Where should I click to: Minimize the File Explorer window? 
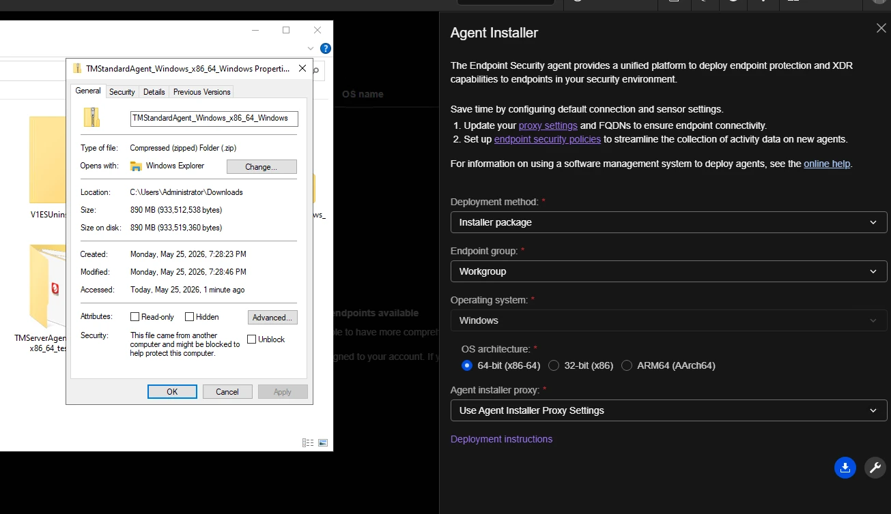click(x=255, y=30)
